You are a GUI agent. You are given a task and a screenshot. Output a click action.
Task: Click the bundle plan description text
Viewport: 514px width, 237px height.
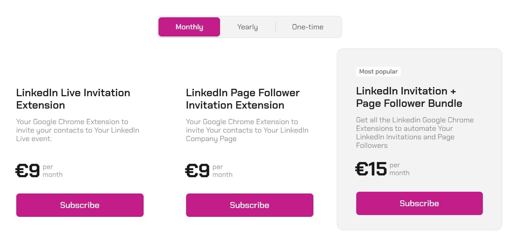click(415, 133)
